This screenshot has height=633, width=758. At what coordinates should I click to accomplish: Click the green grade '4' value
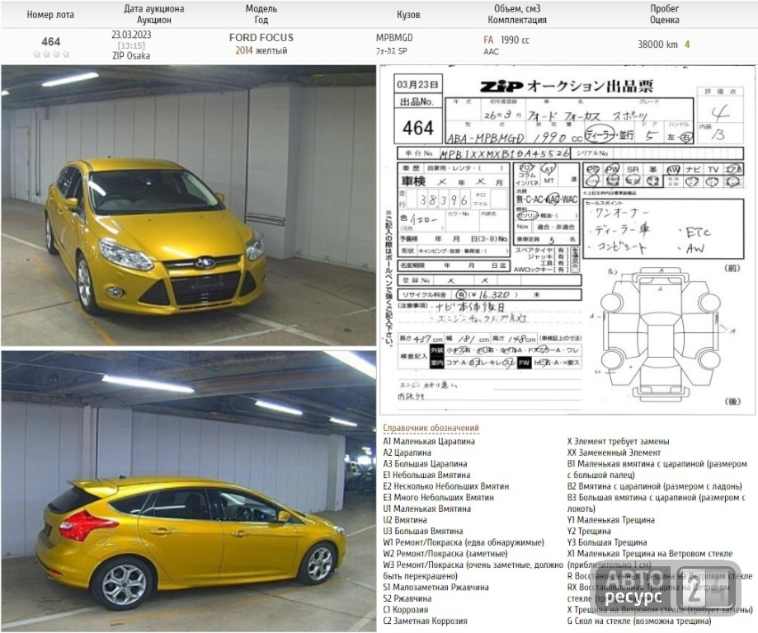point(687,45)
